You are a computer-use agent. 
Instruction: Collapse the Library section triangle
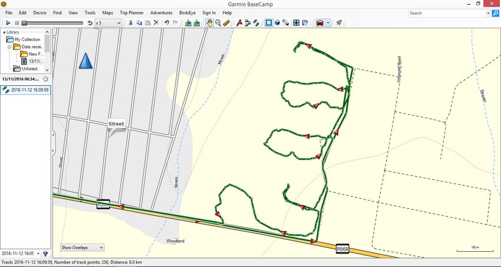tap(4, 32)
